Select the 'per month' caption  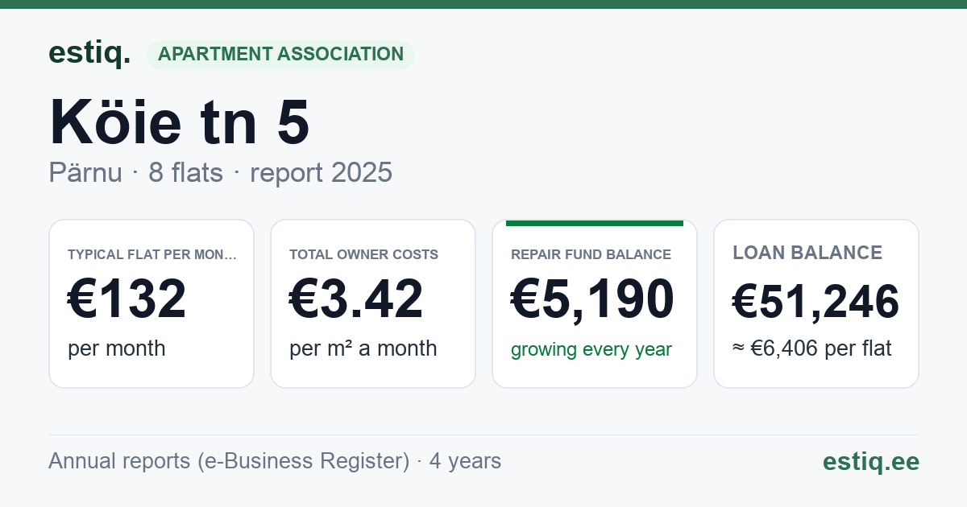[116, 348]
